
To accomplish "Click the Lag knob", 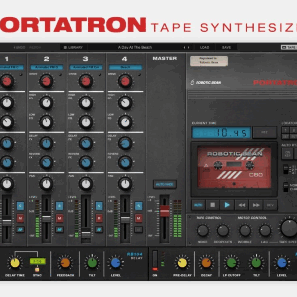I will tap(265, 231).
